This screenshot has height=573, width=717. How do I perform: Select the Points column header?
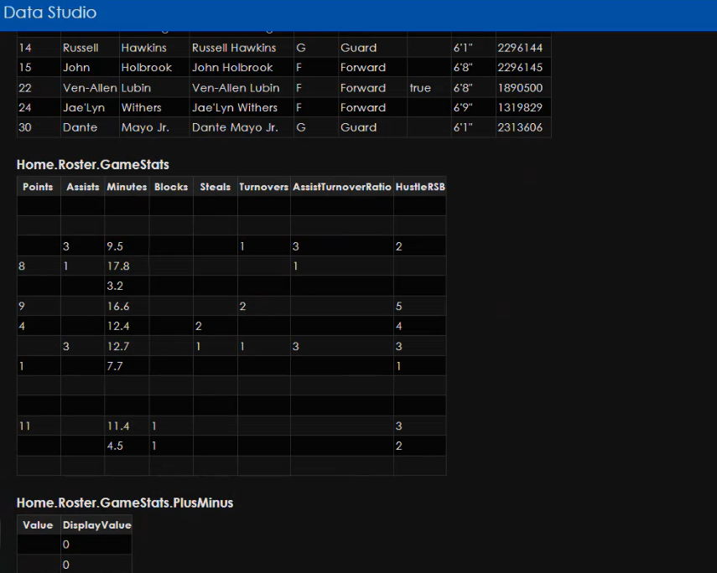pos(38,187)
